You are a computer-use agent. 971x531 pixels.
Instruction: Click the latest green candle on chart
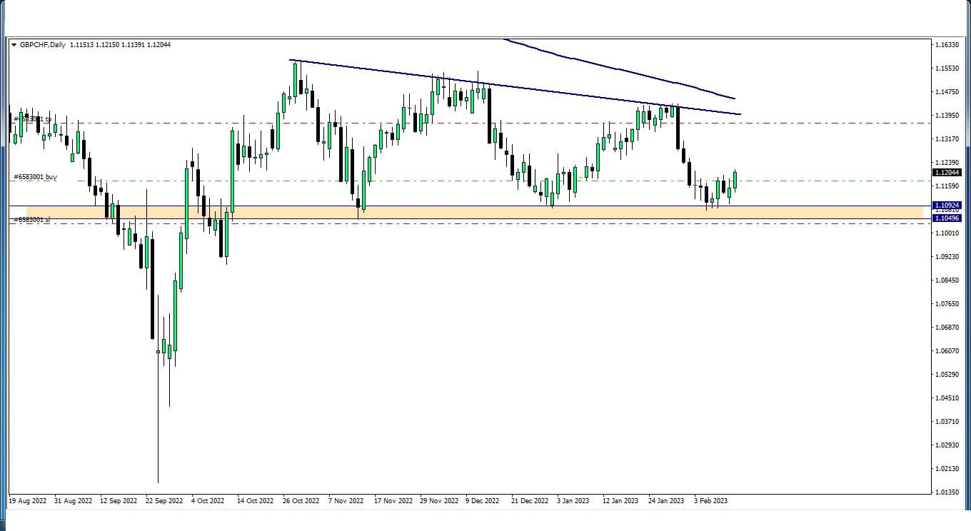735,180
